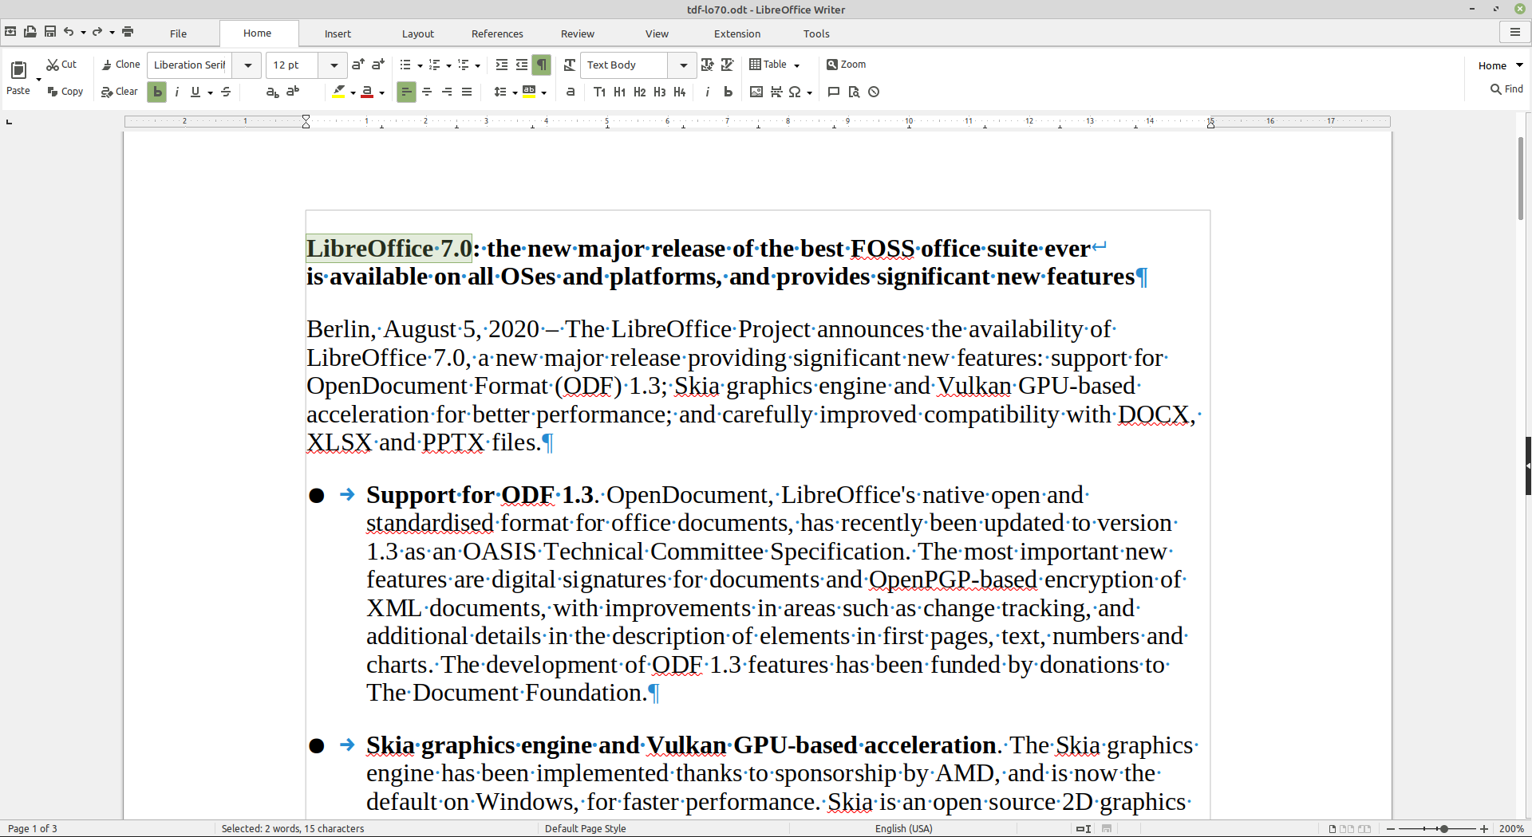Open Home dropdown at right
Image resolution: width=1532 pixels, height=837 pixels.
tap(1500, 65)
